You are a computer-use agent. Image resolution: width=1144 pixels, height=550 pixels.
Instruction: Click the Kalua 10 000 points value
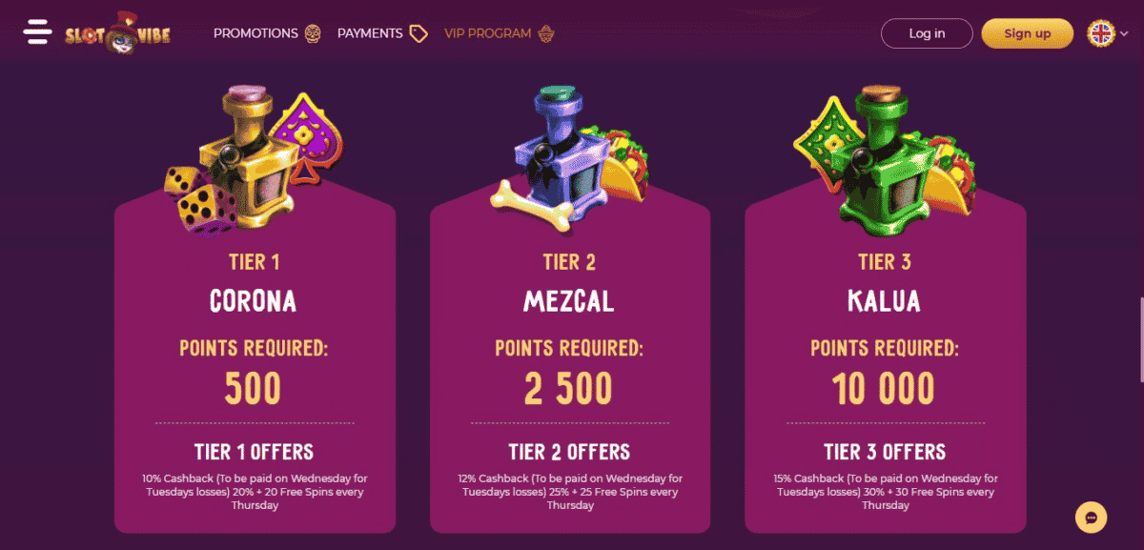tap(884, 389)
